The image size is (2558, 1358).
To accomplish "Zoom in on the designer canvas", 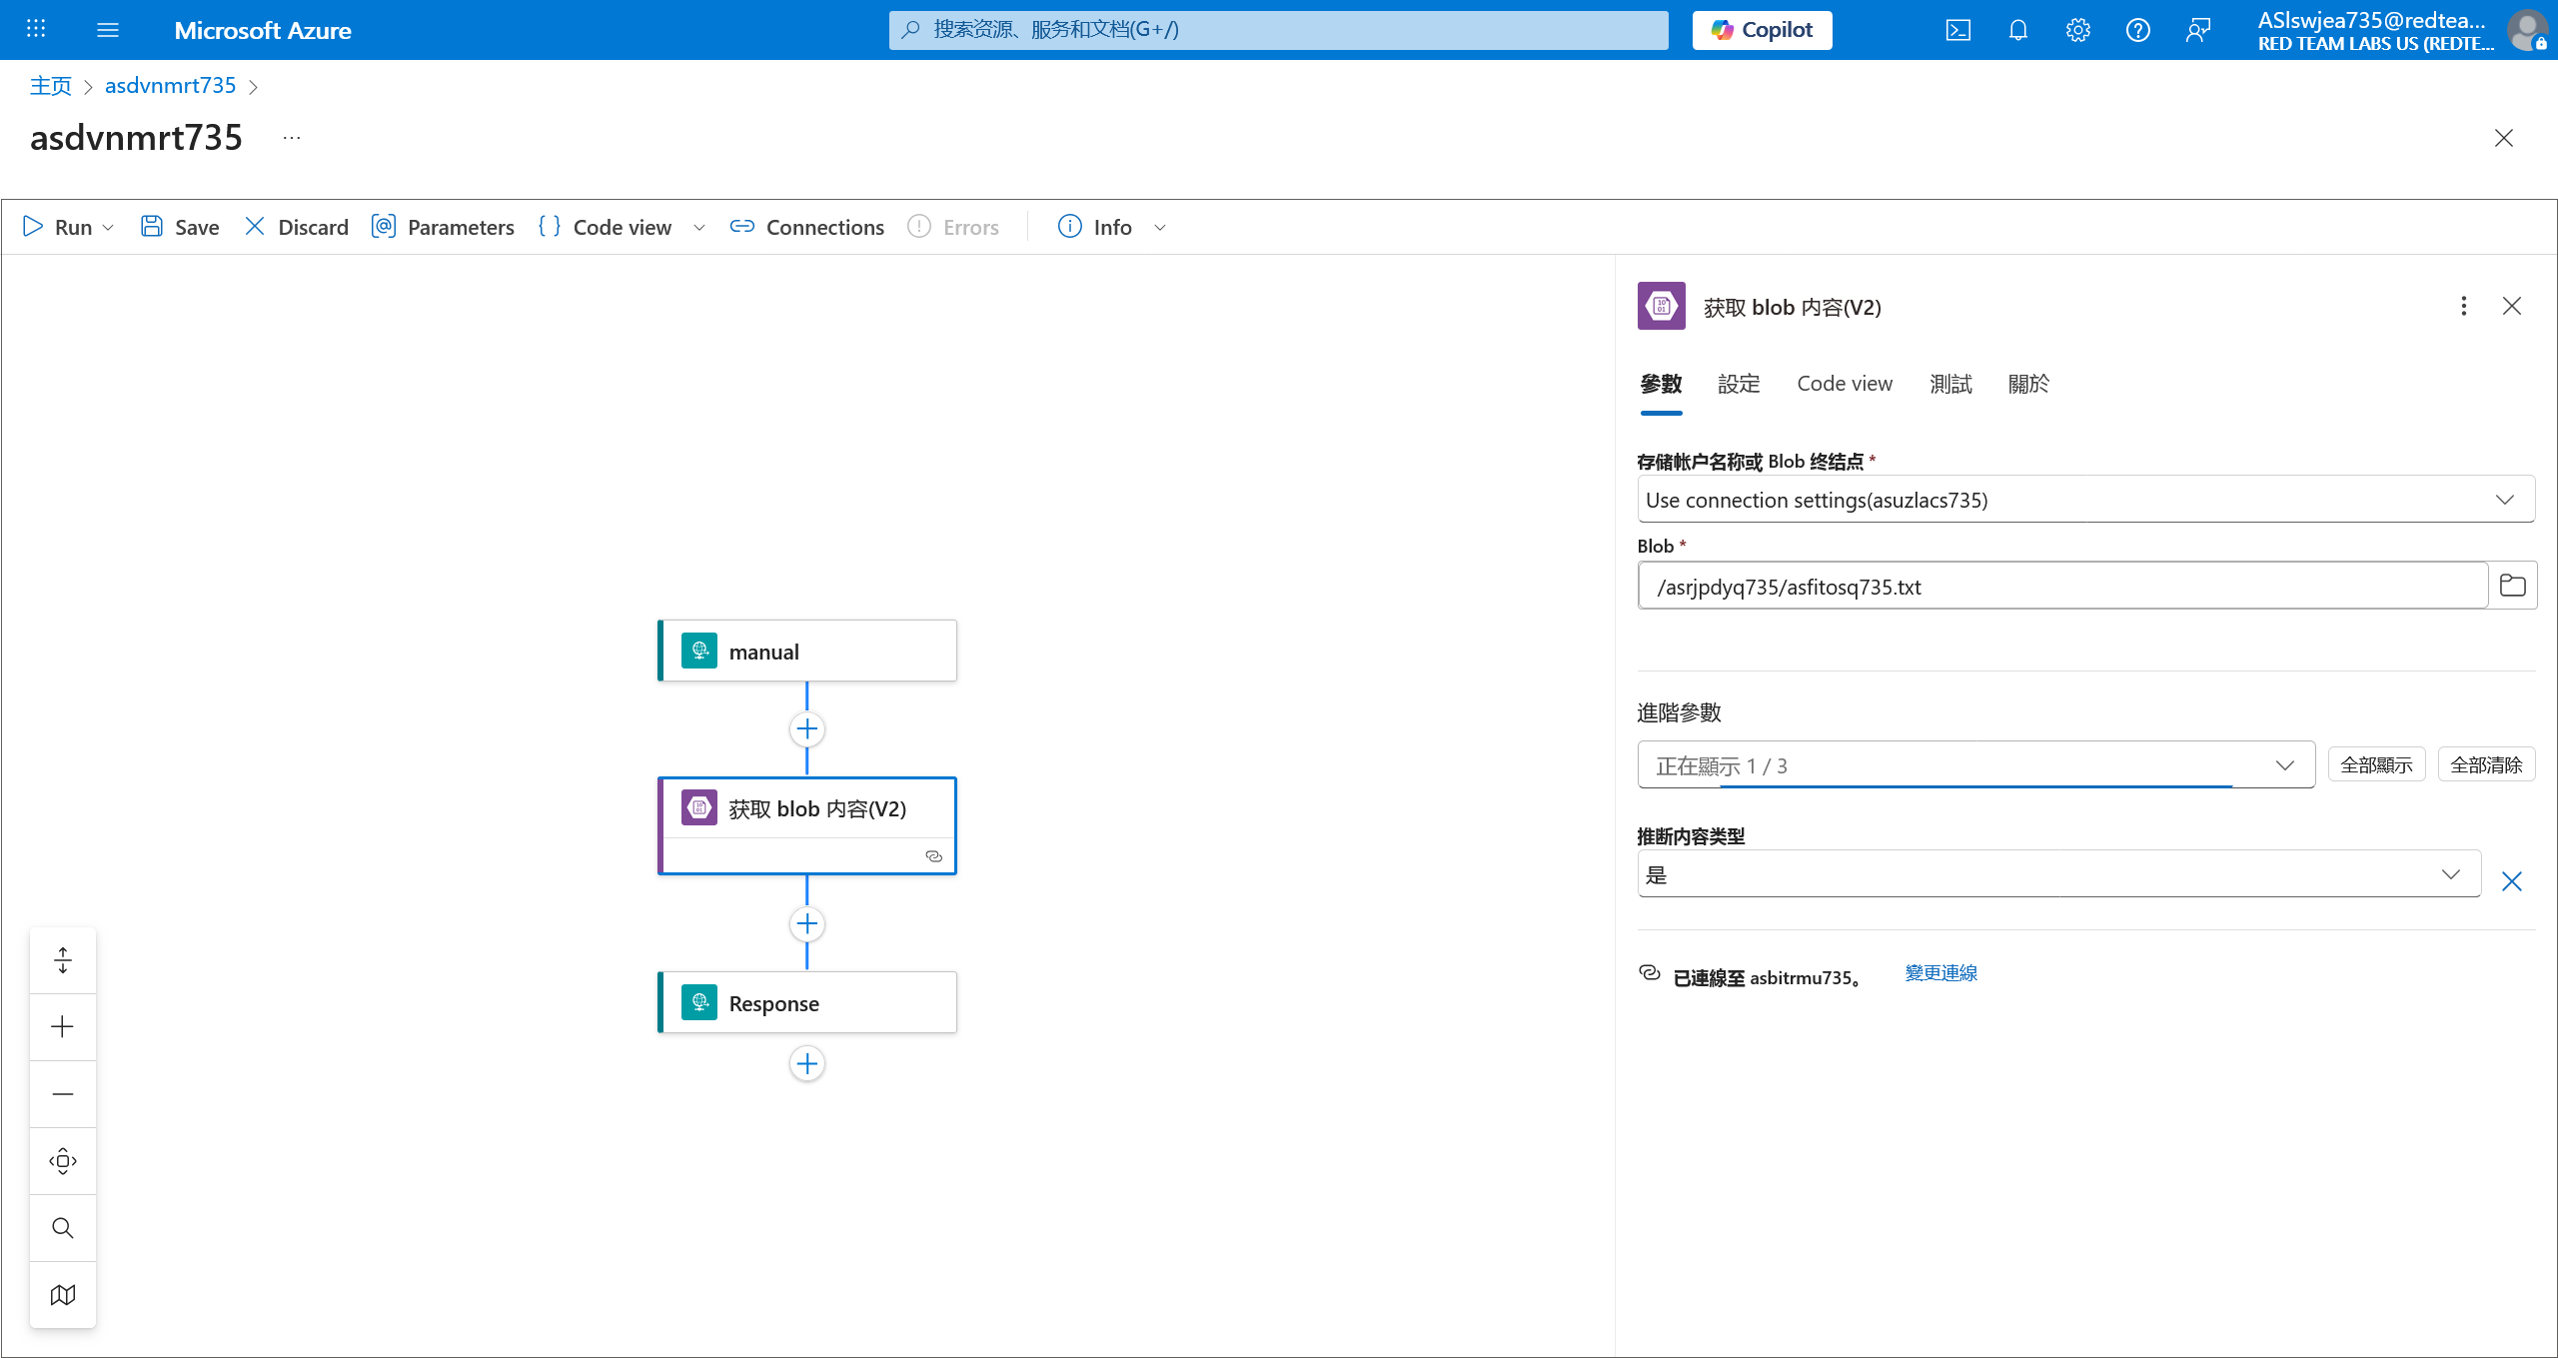I will pos(63,1027).
